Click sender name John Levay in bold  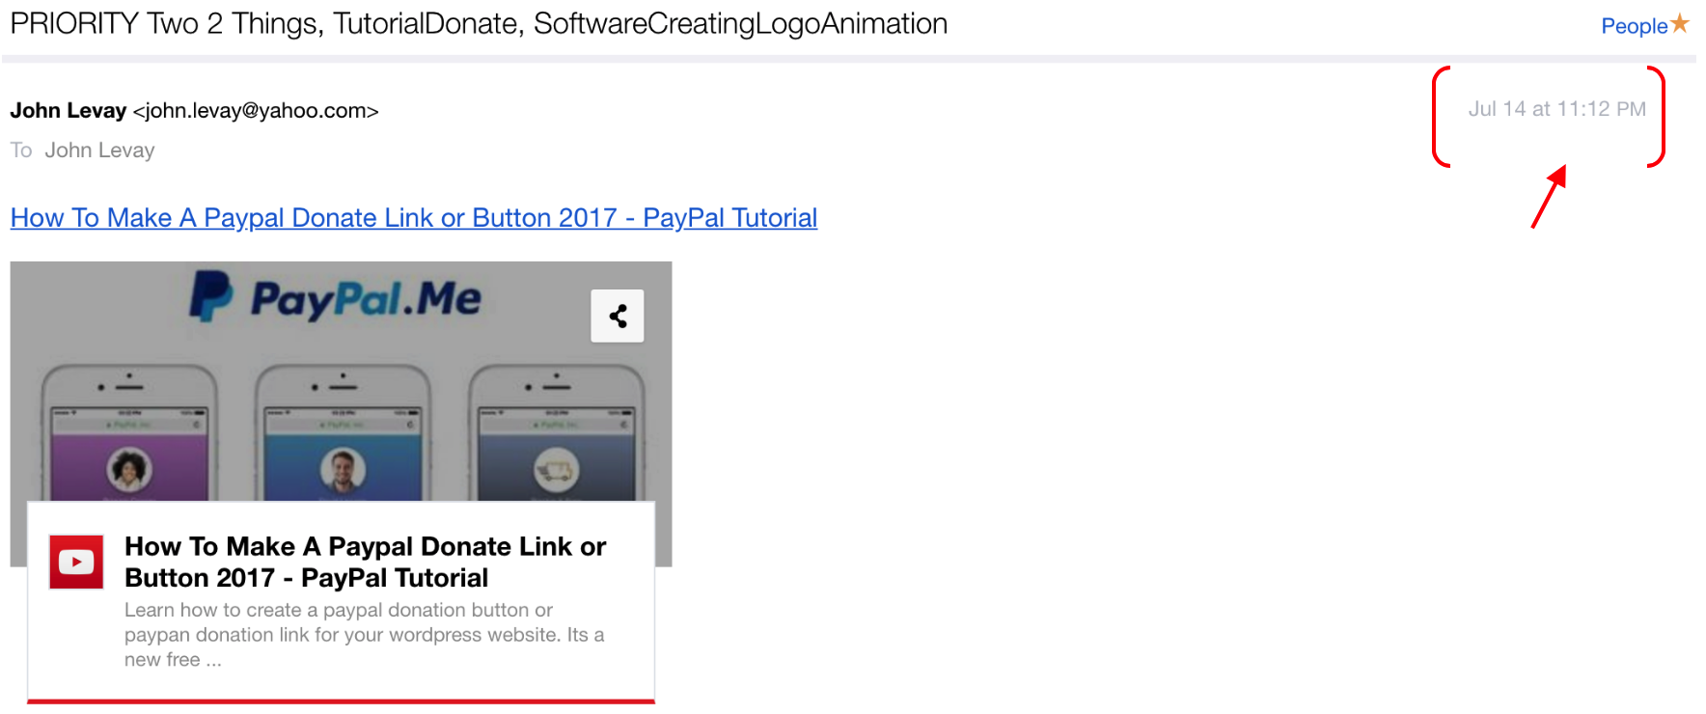coord(68,110)
